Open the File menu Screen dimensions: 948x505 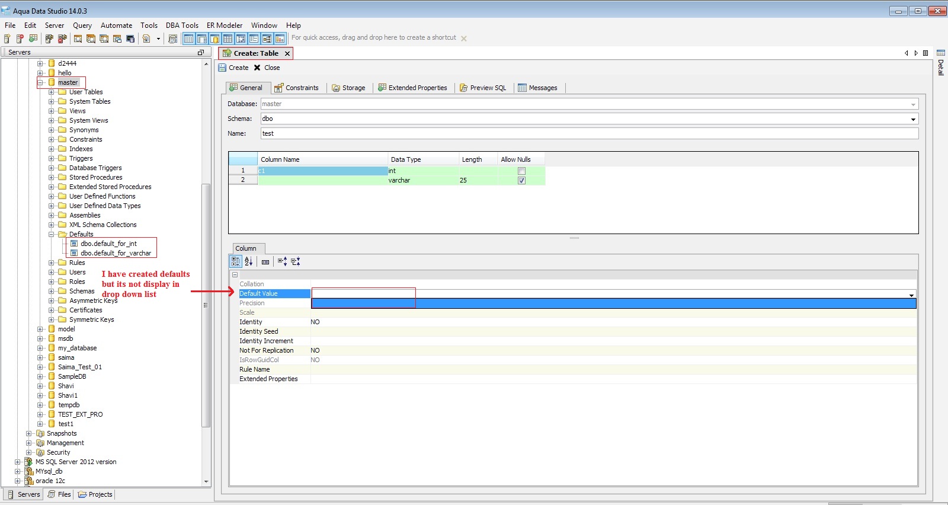10,25
